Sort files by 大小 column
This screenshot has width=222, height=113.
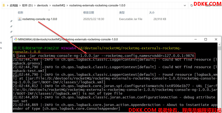coord(152,12)
